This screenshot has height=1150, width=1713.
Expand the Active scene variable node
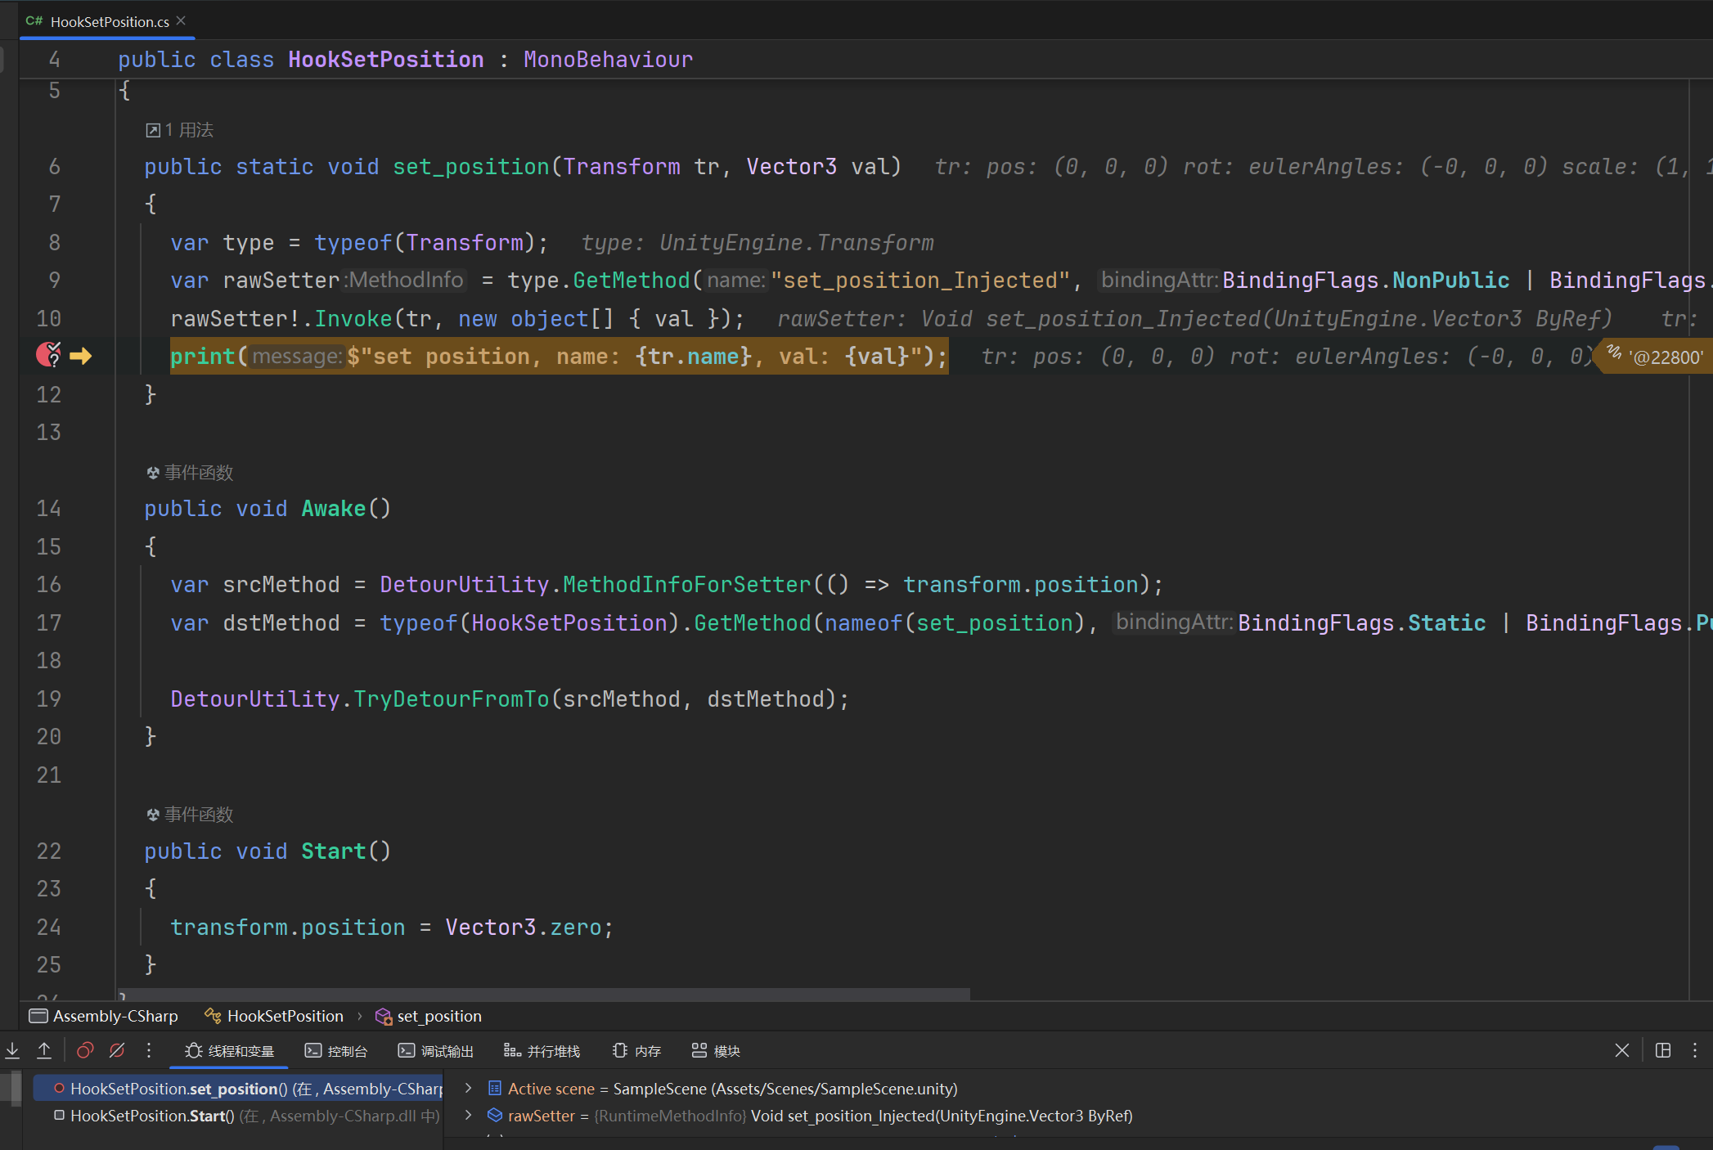tap(468, 1088)
